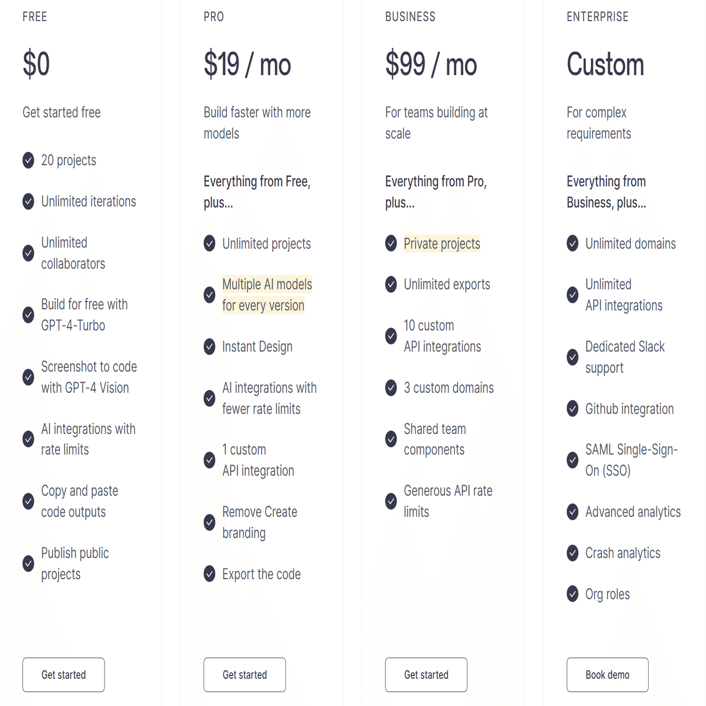Click the Book demo button

(607, 674)
